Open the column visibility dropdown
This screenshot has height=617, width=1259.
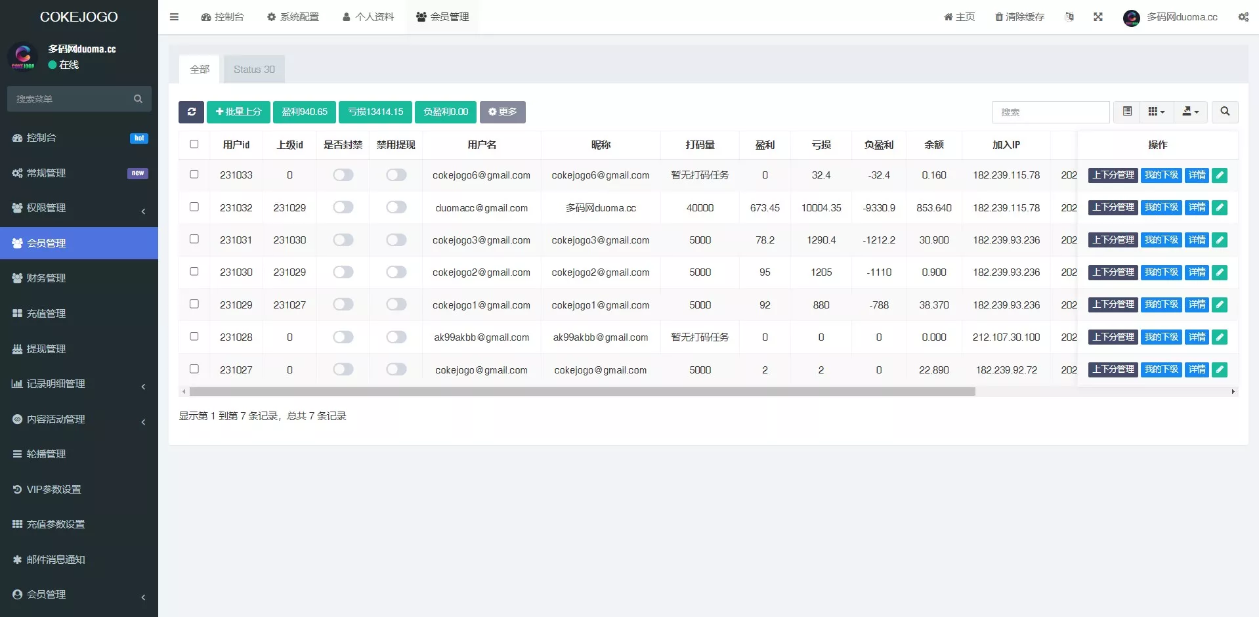coord(1157,112)
